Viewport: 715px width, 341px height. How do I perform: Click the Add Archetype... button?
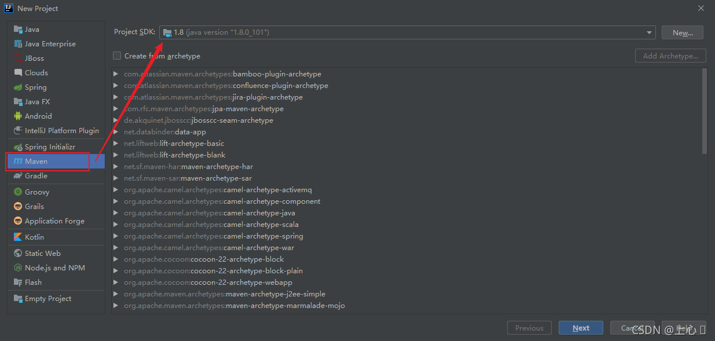(670, 56)
